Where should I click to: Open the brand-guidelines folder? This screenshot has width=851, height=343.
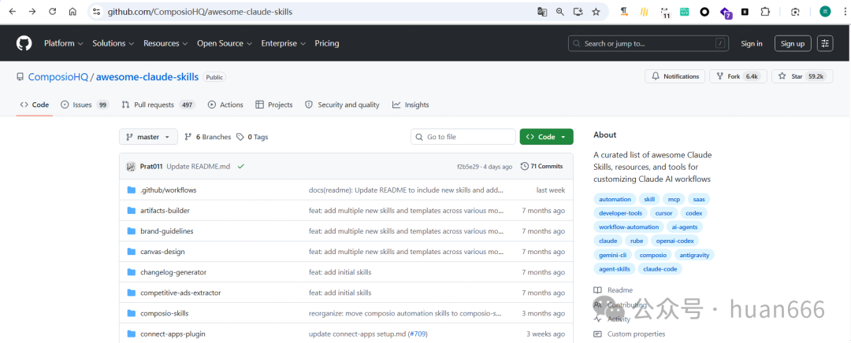click(166, 231)
